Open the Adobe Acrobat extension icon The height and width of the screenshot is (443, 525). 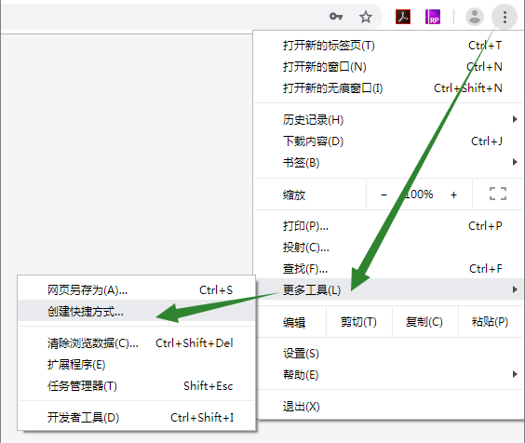point(403,17)
